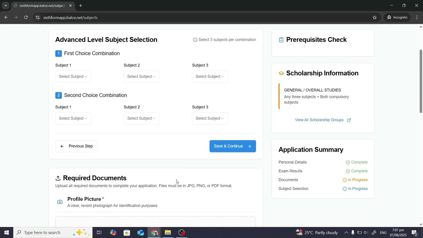The width and height of the screenshot is (423, 238).
Task: Click Personal Details Complete check icon
Action: coord(348,162)
